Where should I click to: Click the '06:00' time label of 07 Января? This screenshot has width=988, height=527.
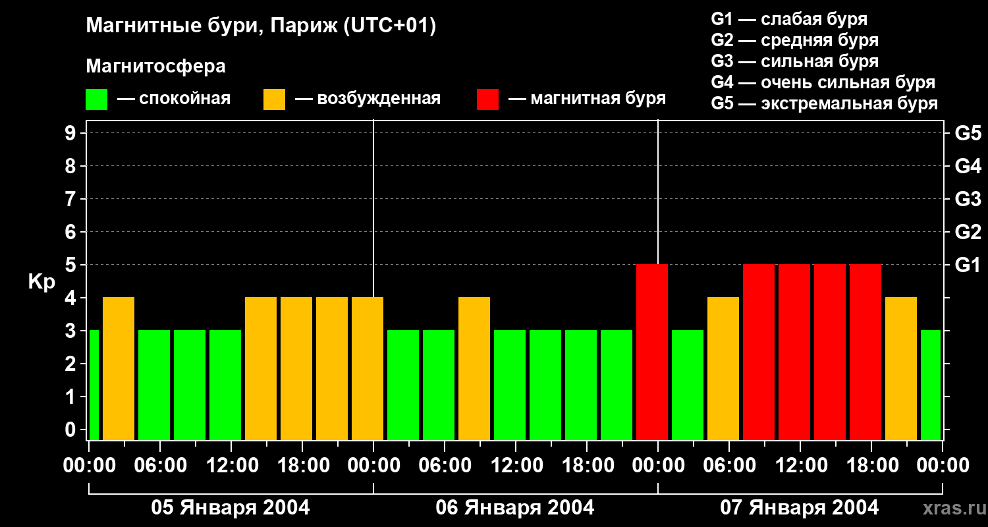(729, 466)
